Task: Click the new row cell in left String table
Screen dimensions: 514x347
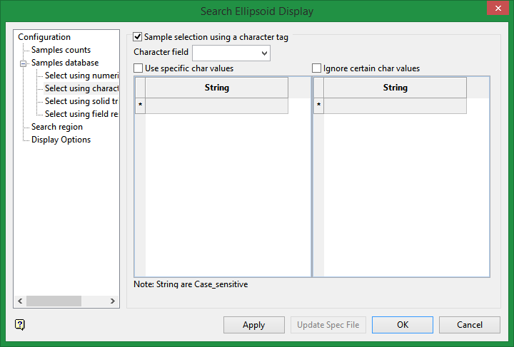Action: [x=216, y=105]
